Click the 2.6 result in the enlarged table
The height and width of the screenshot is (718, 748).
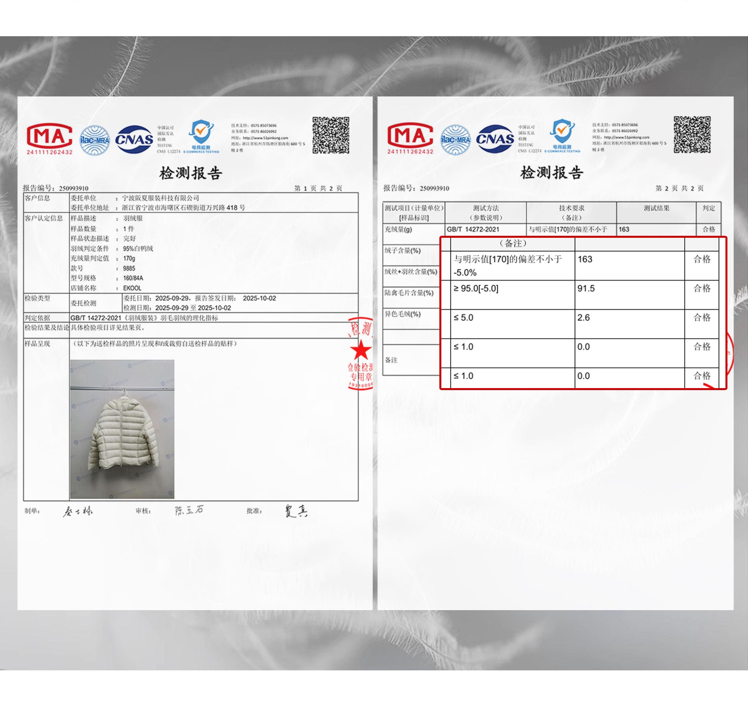click(x=584, y=318)
